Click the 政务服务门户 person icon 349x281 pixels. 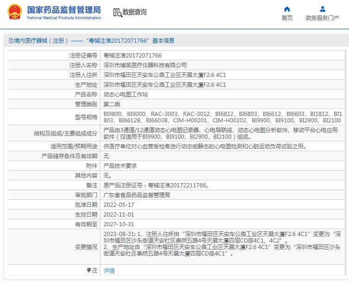[322, 9]
